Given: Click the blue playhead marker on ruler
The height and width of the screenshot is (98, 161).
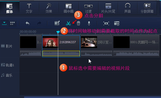Looking at the screenshot, I should click(58, 32).
